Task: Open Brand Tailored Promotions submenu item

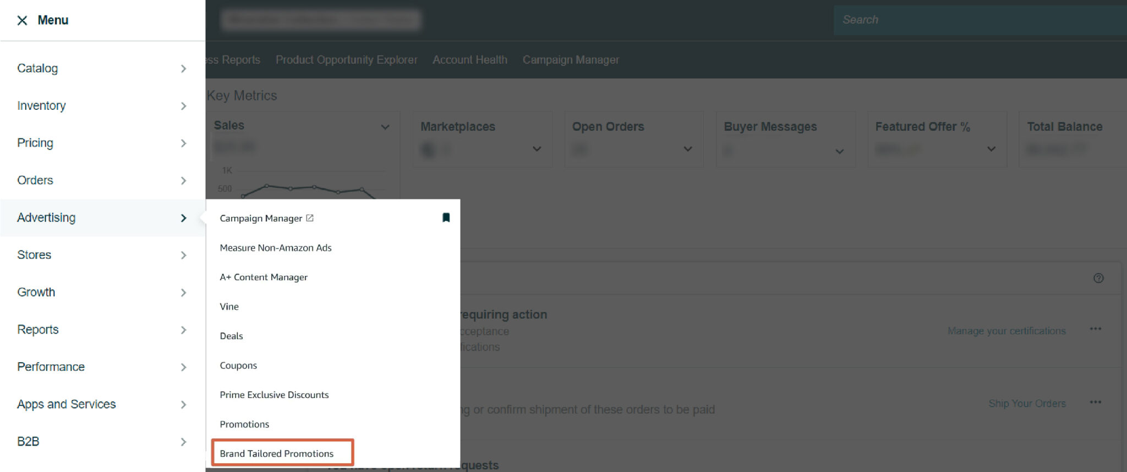Action: pos(276,453)
